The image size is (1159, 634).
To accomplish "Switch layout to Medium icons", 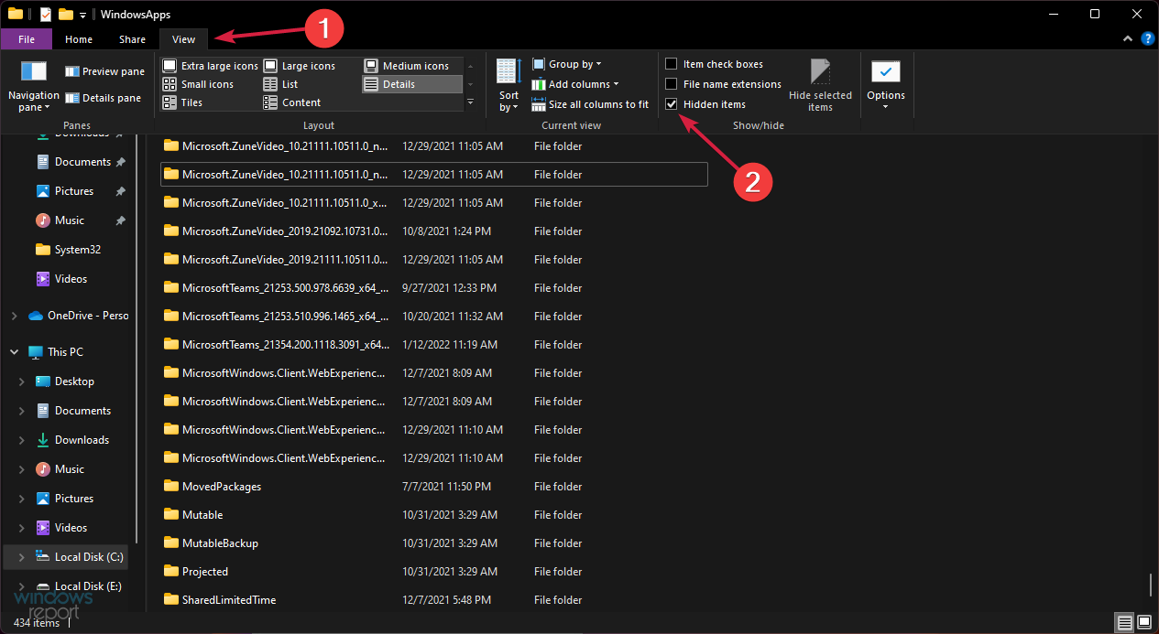I will 406,66.
